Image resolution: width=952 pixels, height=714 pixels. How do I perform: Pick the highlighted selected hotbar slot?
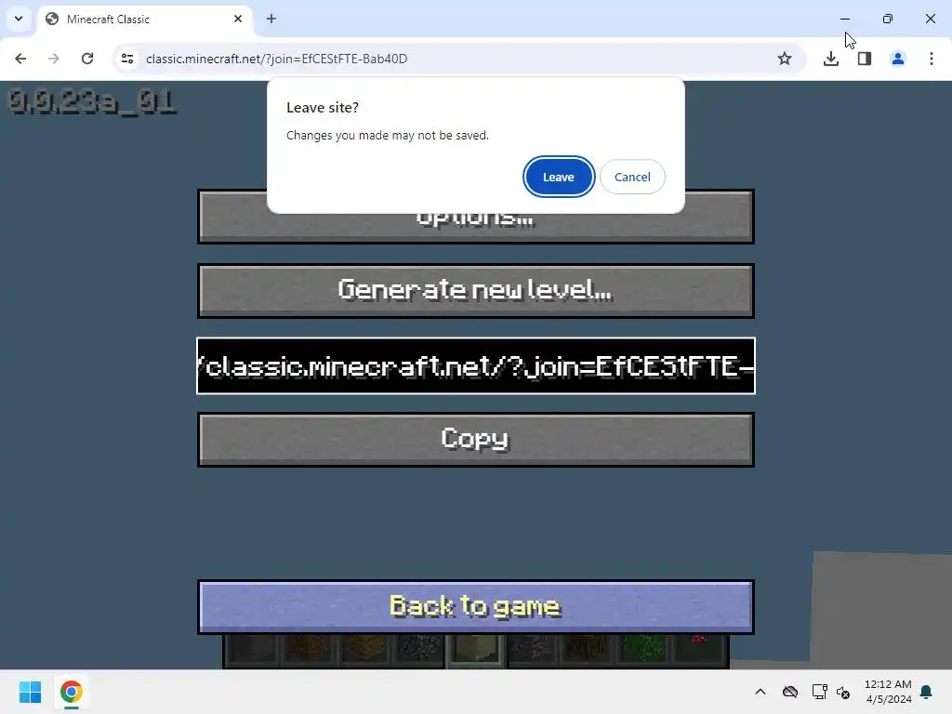[477, 650]
